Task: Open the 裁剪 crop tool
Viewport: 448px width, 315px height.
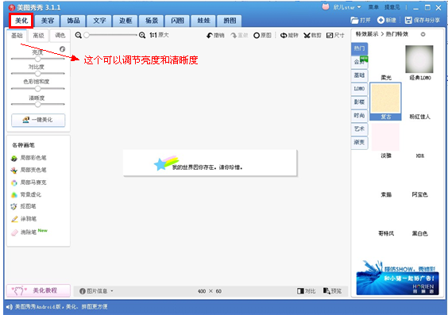Action: click(x=312, y=36)
